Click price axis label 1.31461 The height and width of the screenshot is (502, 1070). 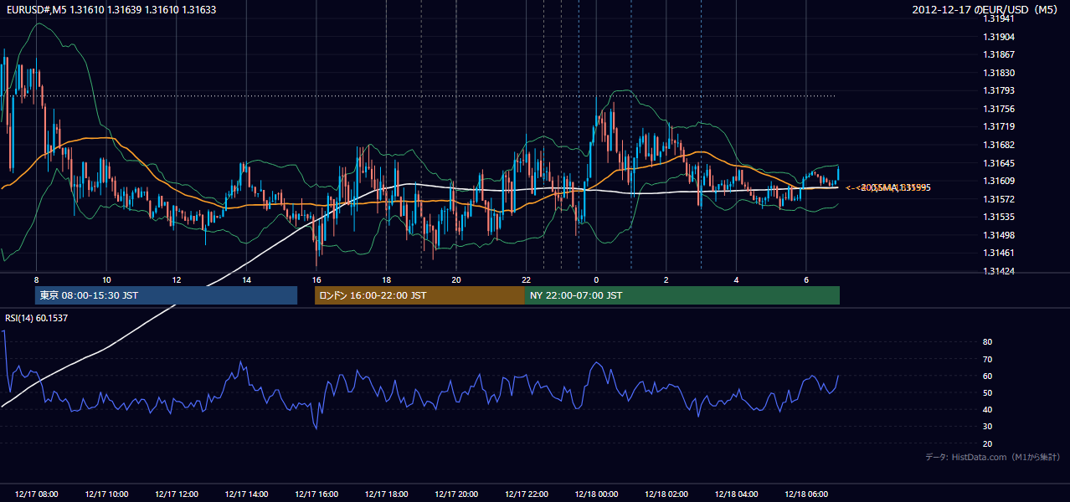[1000, 253]
